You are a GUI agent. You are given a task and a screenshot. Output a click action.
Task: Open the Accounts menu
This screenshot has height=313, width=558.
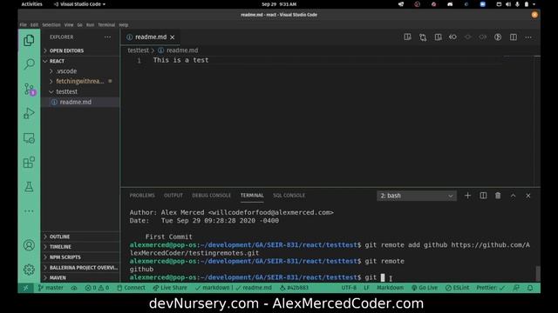(29, 245)
